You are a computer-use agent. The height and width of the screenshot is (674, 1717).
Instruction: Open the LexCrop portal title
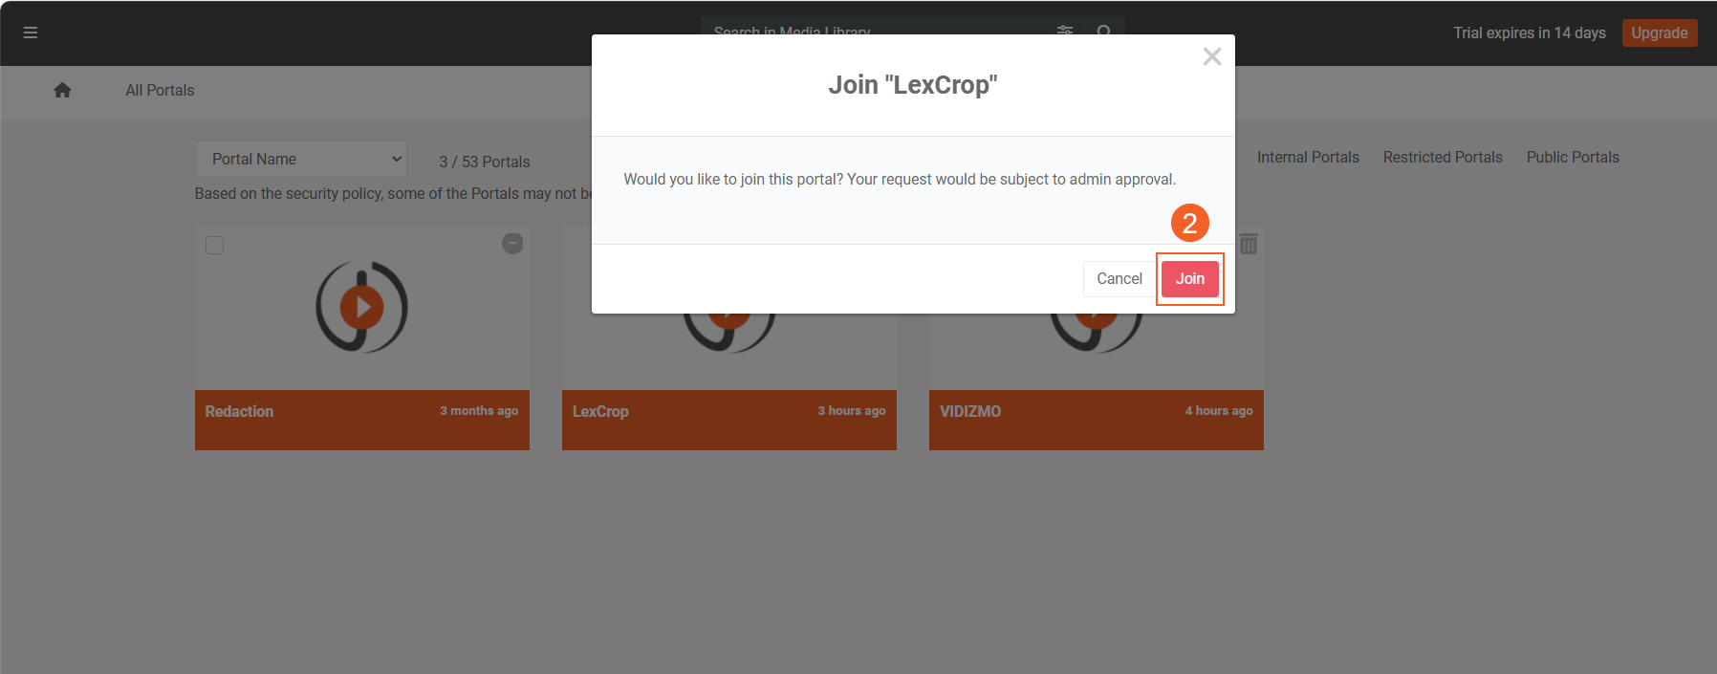point(600,411)
